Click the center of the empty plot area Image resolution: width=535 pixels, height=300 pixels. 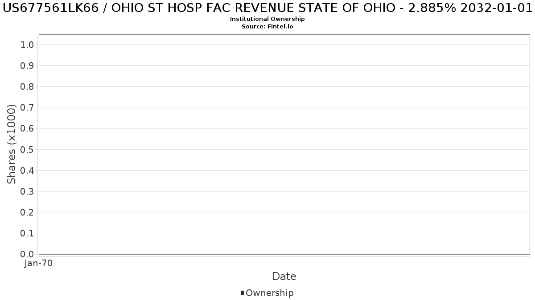(284, 144)
